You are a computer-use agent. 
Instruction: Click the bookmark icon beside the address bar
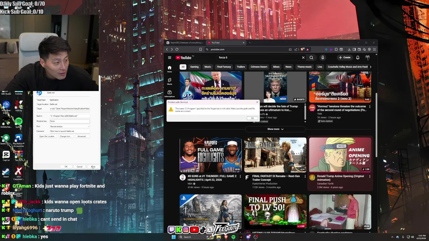[200, 49]
